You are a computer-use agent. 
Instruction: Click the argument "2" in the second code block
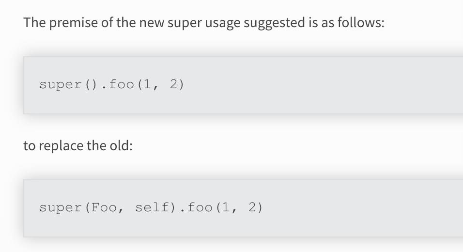[253, 208]
